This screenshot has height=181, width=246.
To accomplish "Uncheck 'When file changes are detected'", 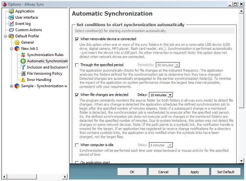I will 77,95.
